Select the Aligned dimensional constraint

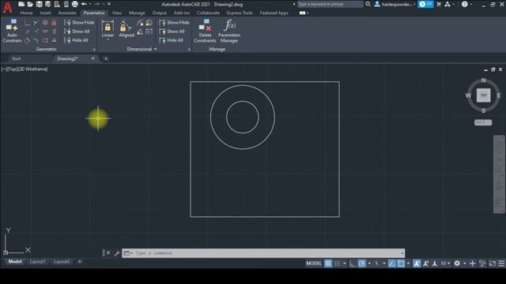pyautogui.click(x=126, y=28)
